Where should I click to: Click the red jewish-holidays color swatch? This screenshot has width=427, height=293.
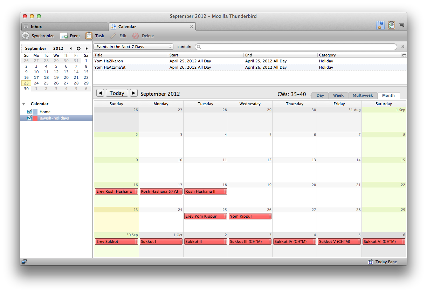(35, 118)
